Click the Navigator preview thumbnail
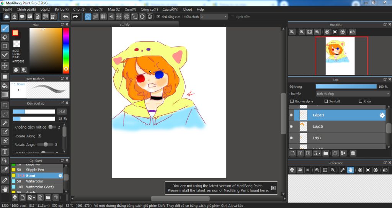 pos(340,56)
